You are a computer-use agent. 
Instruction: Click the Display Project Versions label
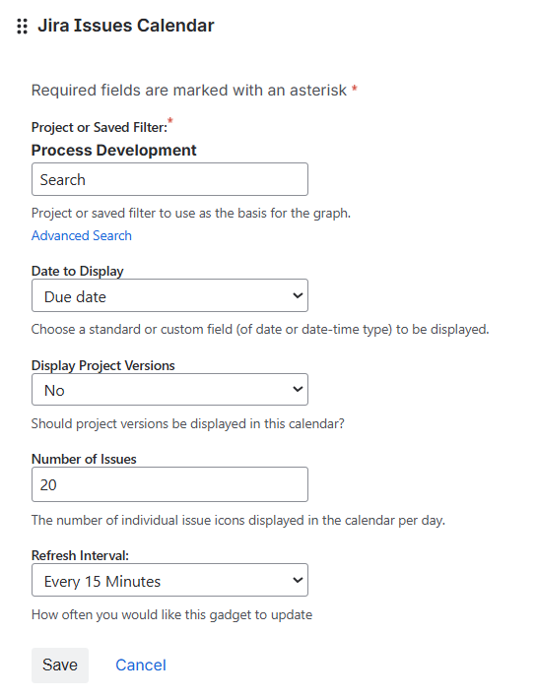(x=103, y=365)
